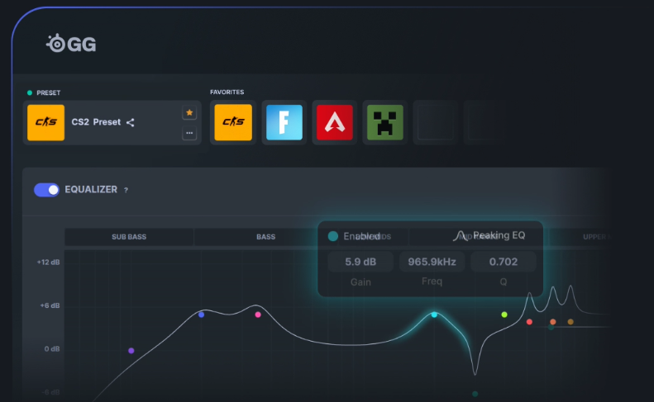Click the share icon beside CS2 Preset
The width and height of the screenshot is (654, 402).
[130, 122]
